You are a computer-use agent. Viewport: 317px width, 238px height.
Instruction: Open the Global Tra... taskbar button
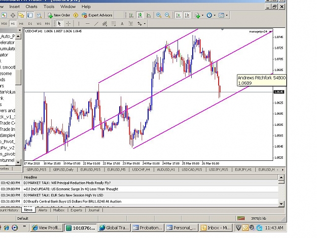114,228
